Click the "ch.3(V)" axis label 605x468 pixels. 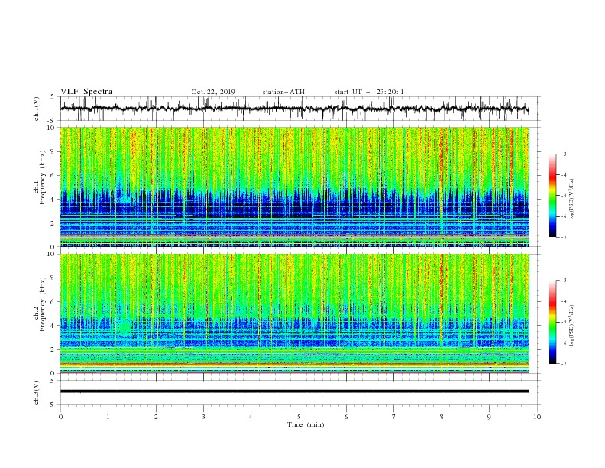tap(37, 392)
